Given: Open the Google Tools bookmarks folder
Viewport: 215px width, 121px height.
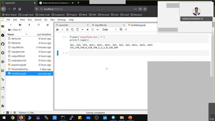Looking at the screenshot, I should [x=26, y=15].
